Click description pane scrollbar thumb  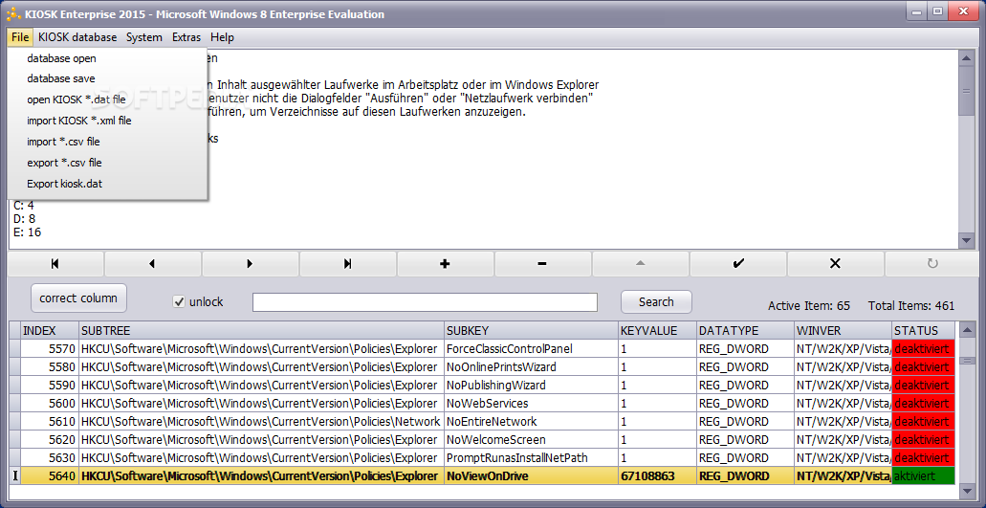pos(967,91)
